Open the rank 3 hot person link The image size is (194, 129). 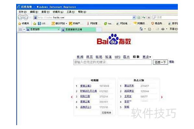tap(128, 96)
